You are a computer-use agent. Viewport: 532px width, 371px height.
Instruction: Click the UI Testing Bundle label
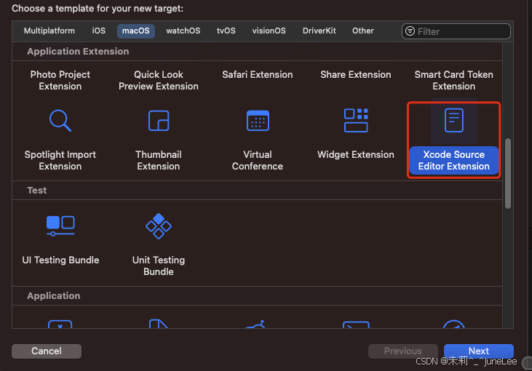click(x=60, y=260)
